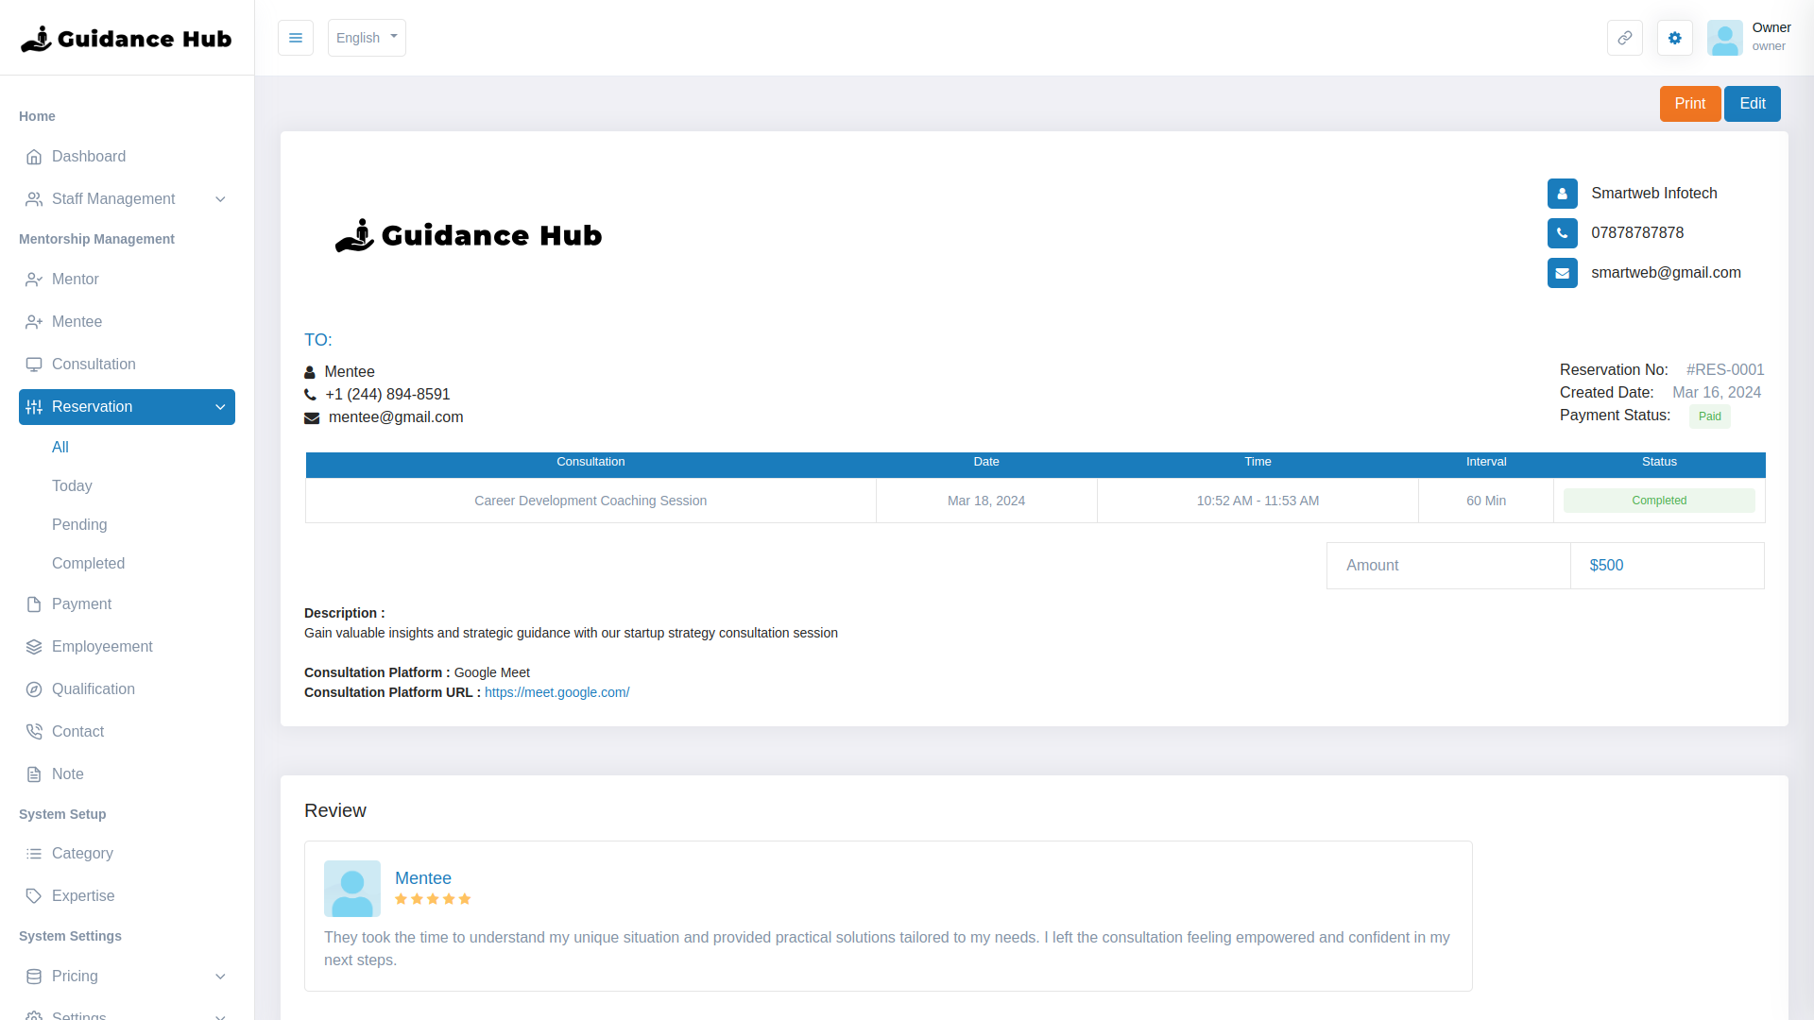Open Qualification using its circular icon
The height and width of the screenshot is (1020, 1814).
coord(34,688)
